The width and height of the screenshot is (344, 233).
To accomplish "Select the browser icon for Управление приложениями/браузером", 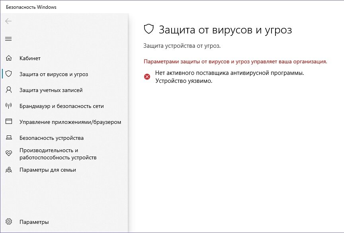I will click(x=8, y=122).
